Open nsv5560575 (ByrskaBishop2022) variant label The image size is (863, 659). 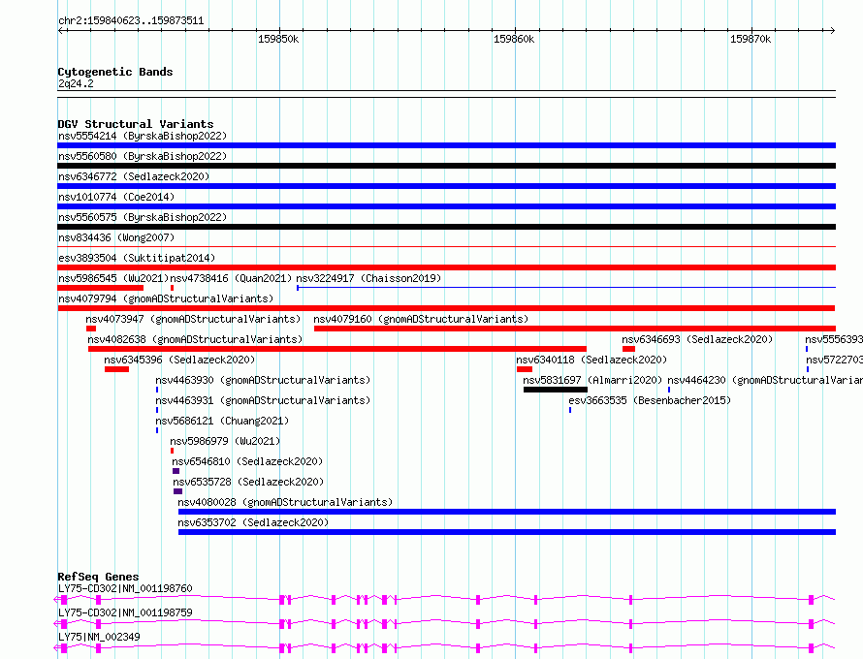click(x=143, y=217)
